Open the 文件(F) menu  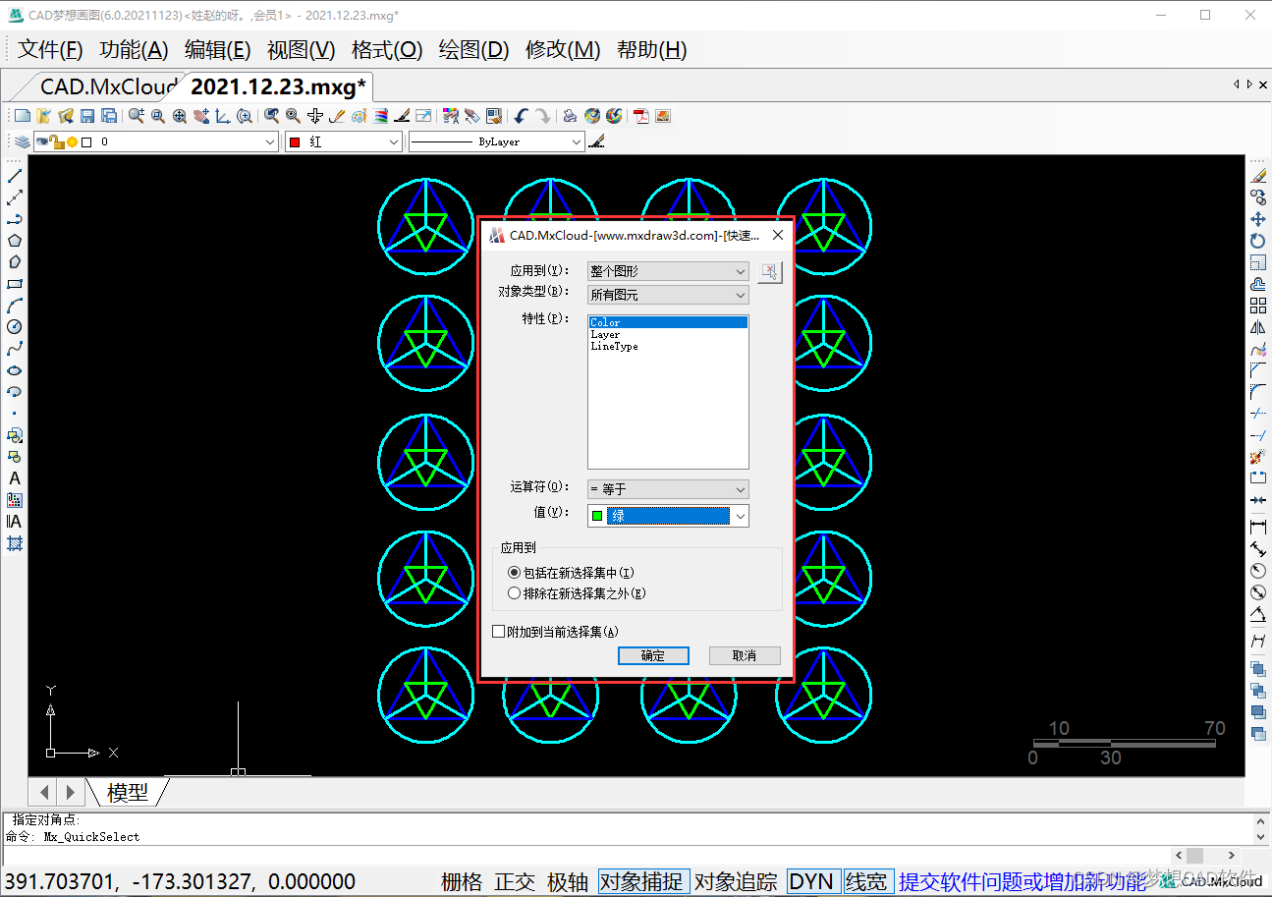tap(50, 50)
